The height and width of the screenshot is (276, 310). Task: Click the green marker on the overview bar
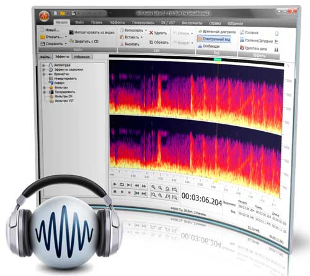point(218,59)
